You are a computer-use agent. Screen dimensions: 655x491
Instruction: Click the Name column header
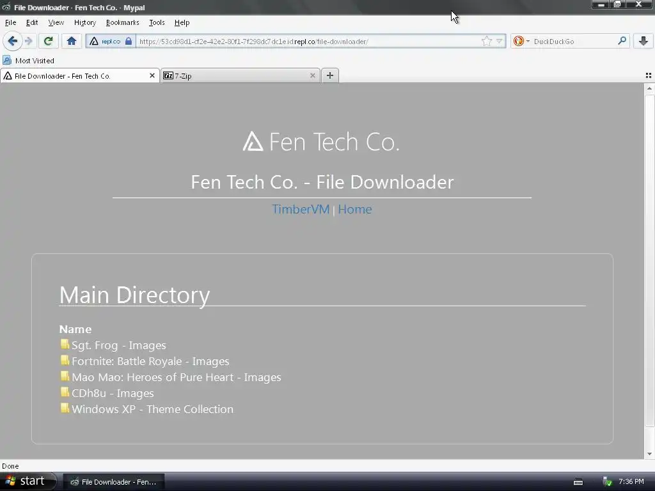click(x=75, y=329)
